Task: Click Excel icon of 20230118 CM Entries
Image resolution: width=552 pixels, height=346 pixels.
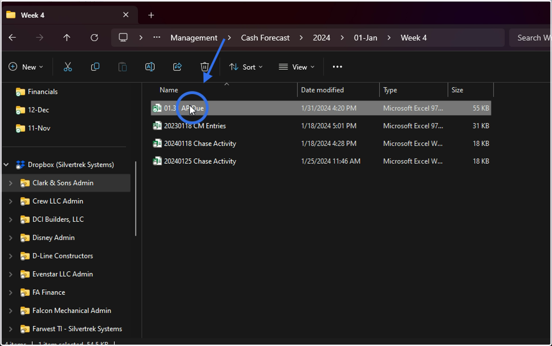Action: click(157, 126)
